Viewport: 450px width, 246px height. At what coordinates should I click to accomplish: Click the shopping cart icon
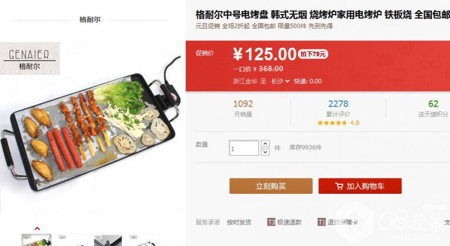339,186
